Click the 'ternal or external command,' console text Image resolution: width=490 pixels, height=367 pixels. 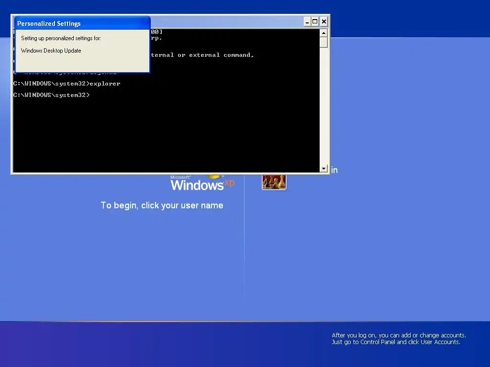coord(202,55)
